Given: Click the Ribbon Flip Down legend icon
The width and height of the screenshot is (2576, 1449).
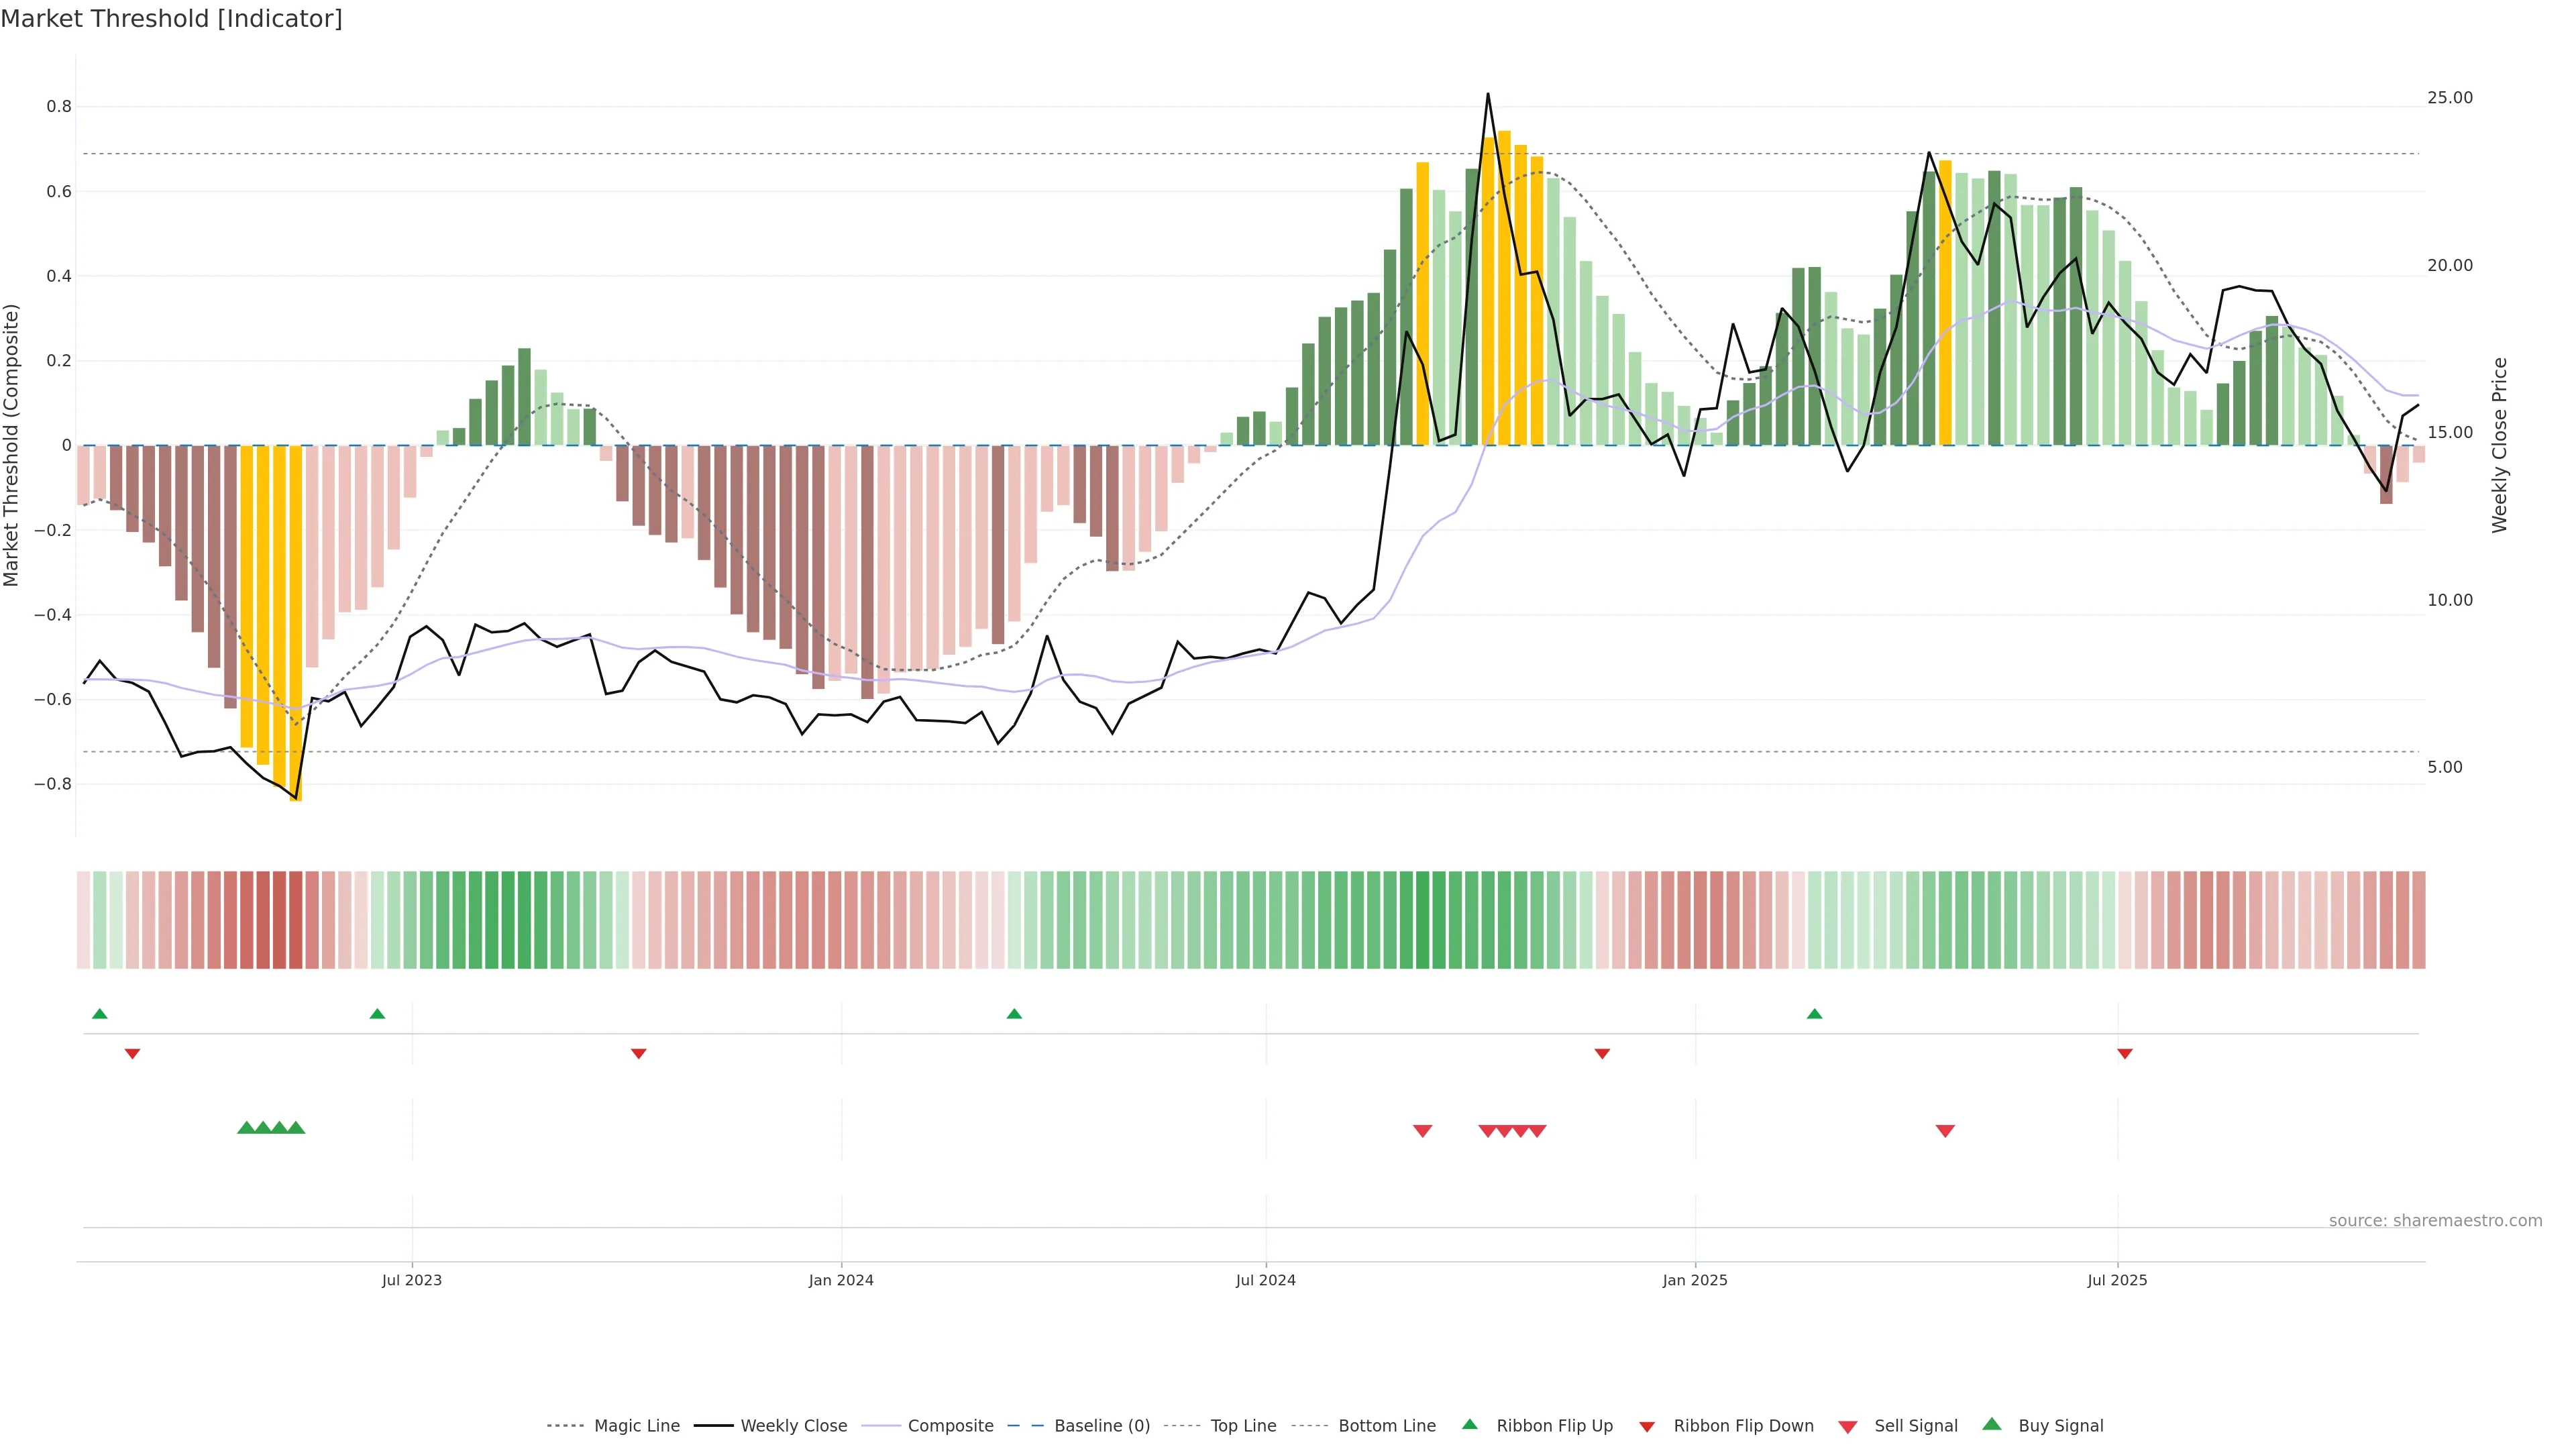Looking at the screenshot, I should click(x=1647, y=1427).
